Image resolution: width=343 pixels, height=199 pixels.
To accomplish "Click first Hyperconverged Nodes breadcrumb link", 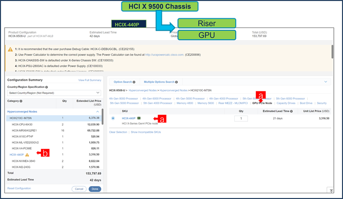I will point(142,90).
